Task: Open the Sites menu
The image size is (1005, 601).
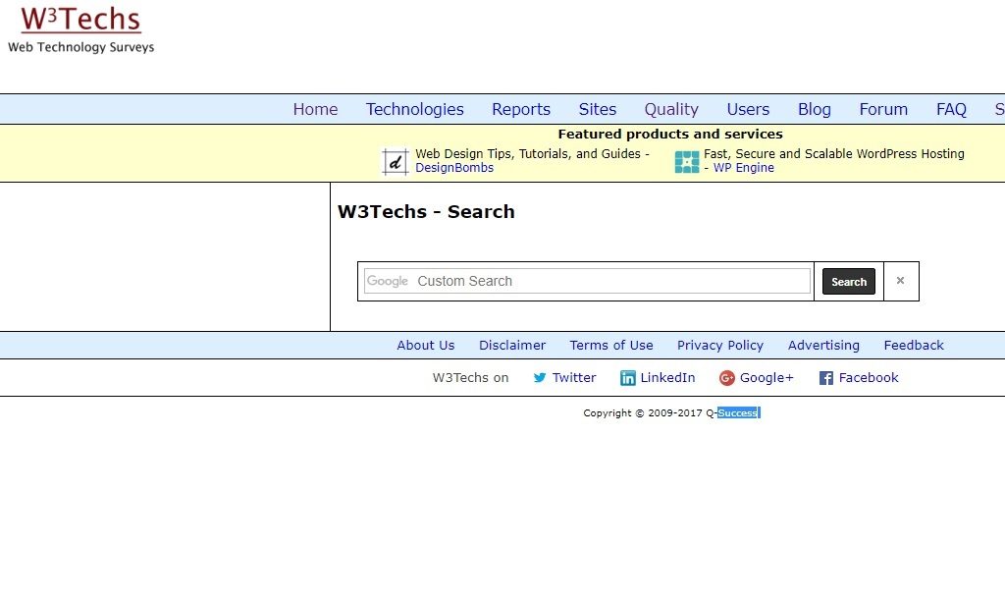Action: (598, 109)
